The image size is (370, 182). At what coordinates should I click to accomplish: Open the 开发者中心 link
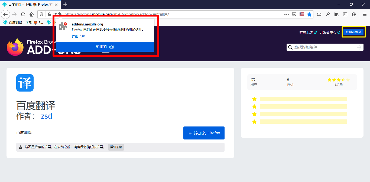[x=330, y=32]
